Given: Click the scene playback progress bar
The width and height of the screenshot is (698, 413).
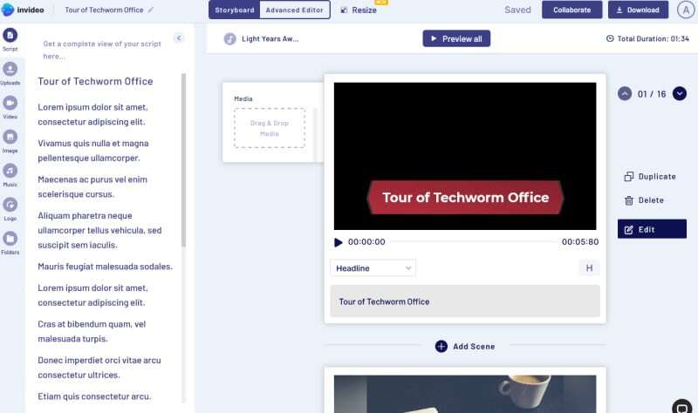Looking at the screenshot, I should click(x=473, y=242).
